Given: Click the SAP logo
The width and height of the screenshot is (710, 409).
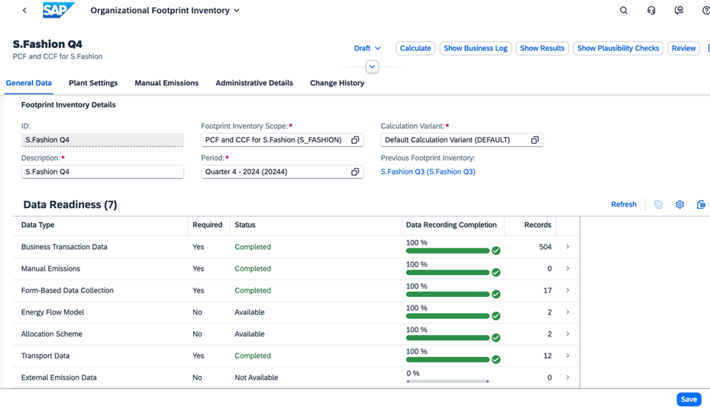Looking at the screenshot, I should click(59, 11).
